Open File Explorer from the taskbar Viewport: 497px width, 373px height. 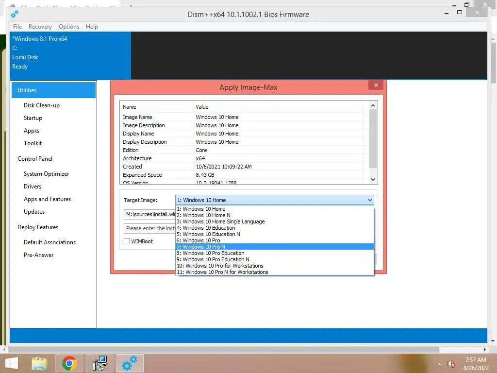(39, 363)
